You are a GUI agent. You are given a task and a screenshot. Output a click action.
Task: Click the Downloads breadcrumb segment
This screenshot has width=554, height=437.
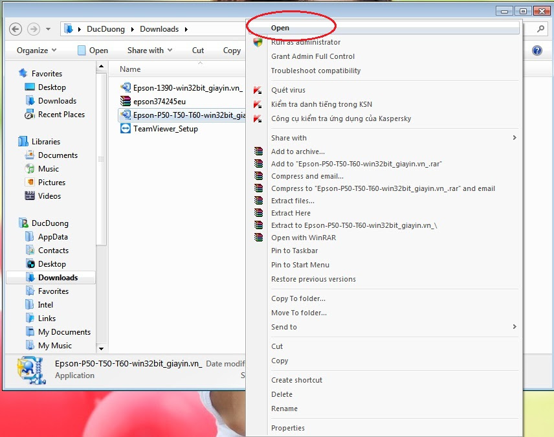(x=159, y=29)
